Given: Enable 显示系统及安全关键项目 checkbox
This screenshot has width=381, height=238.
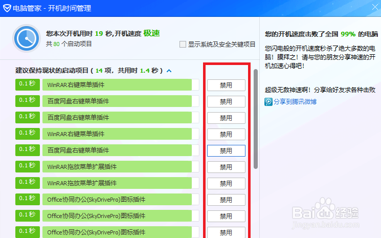Looking at the screenshot, I should [x=183, y=44].
